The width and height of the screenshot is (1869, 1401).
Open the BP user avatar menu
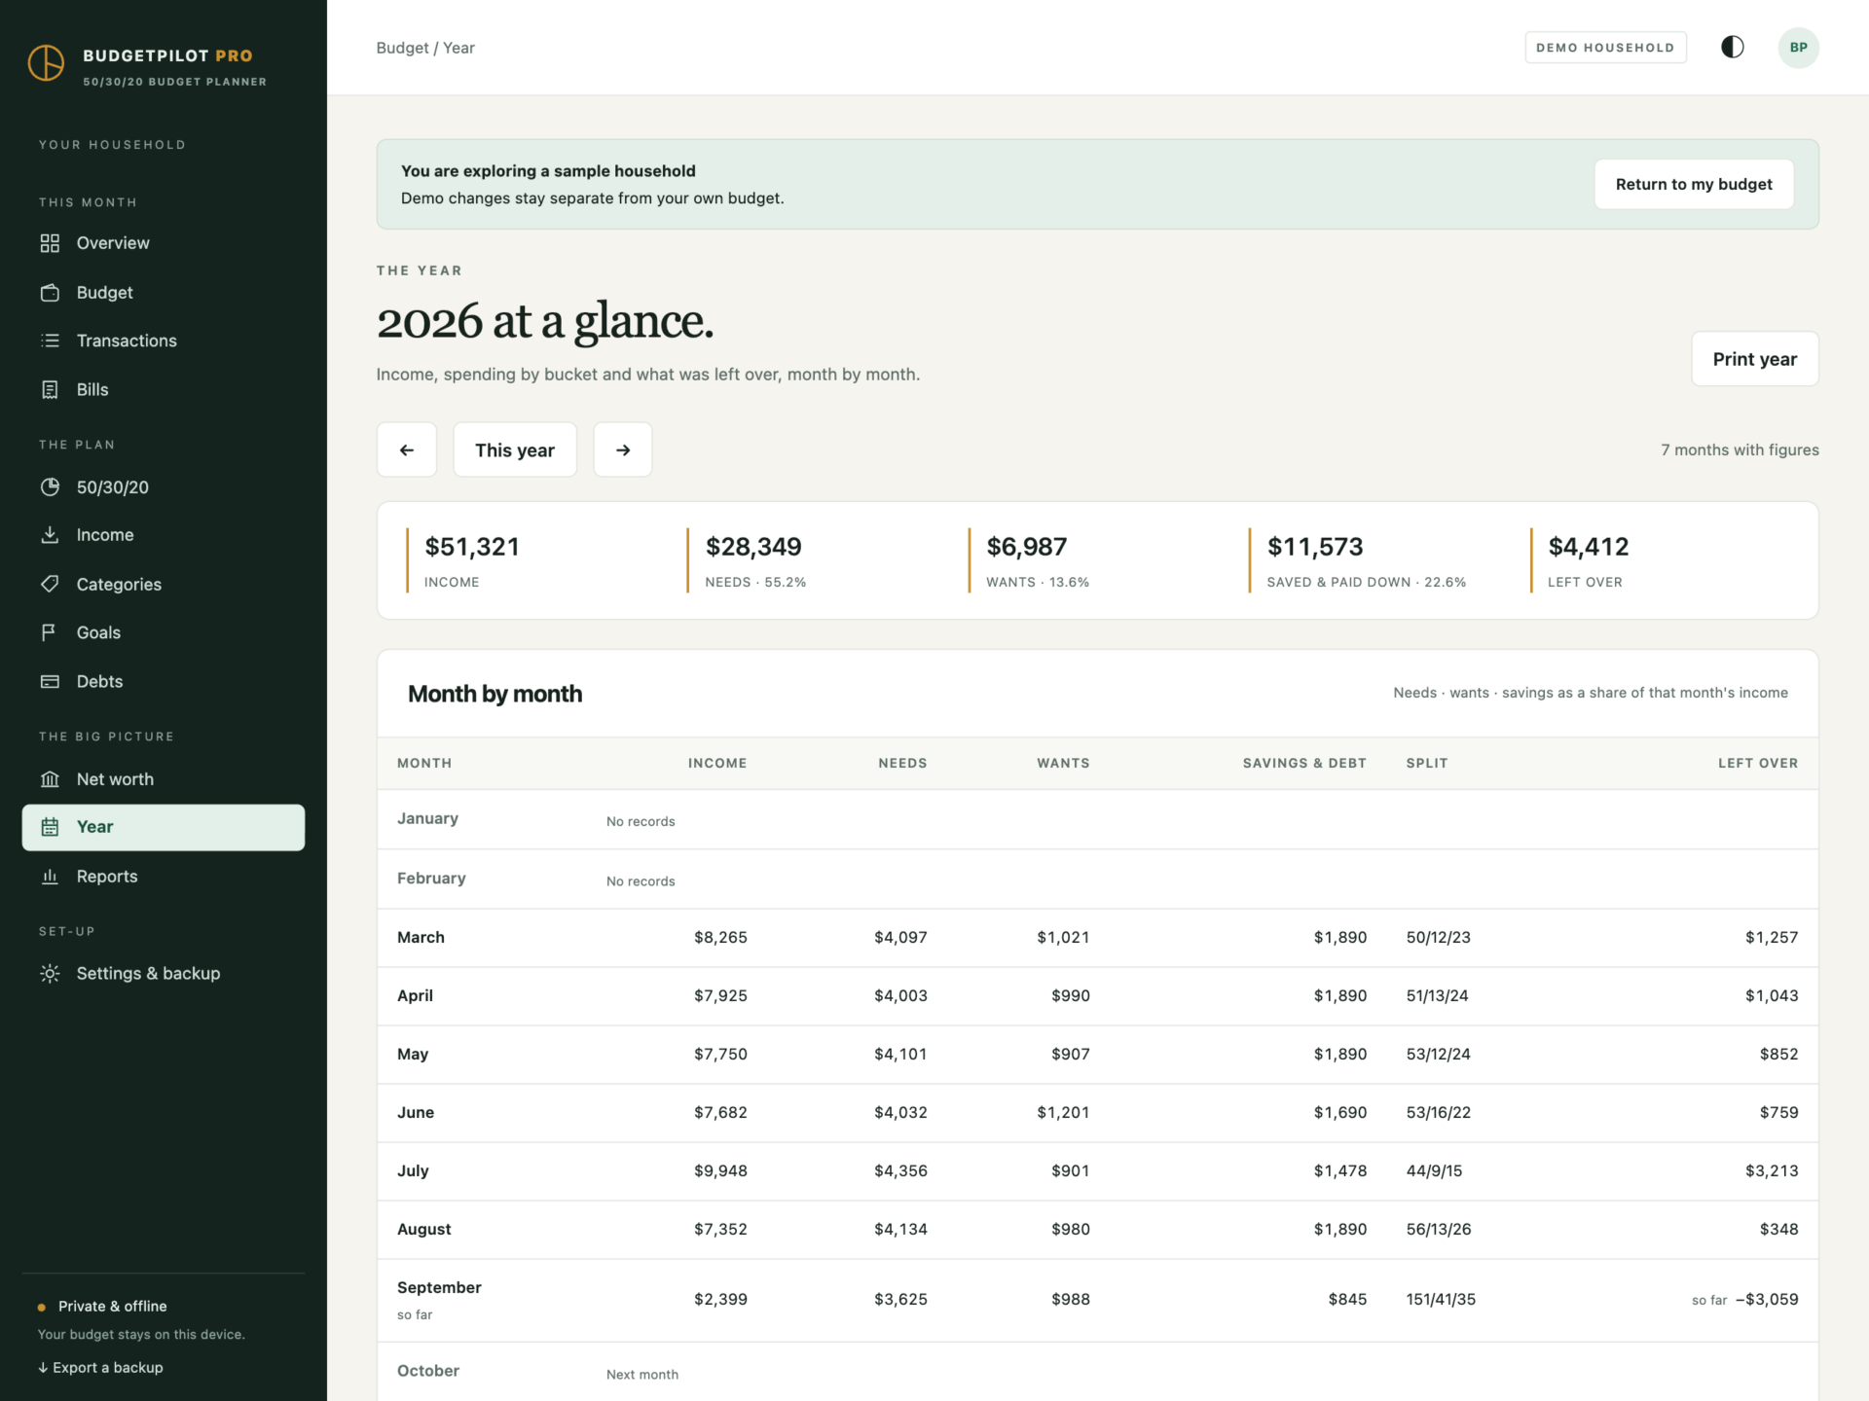point(1799,48)
